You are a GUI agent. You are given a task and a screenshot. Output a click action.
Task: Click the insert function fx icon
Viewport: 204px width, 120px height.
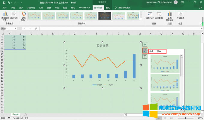pyautogui.click(x=36, y=28)
